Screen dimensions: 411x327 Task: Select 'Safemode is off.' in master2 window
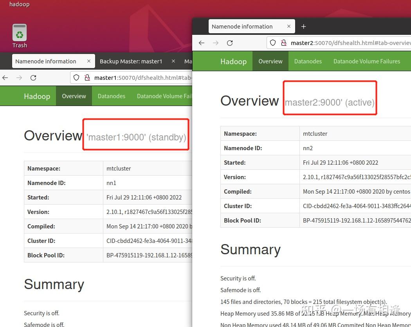click(241, 290)
